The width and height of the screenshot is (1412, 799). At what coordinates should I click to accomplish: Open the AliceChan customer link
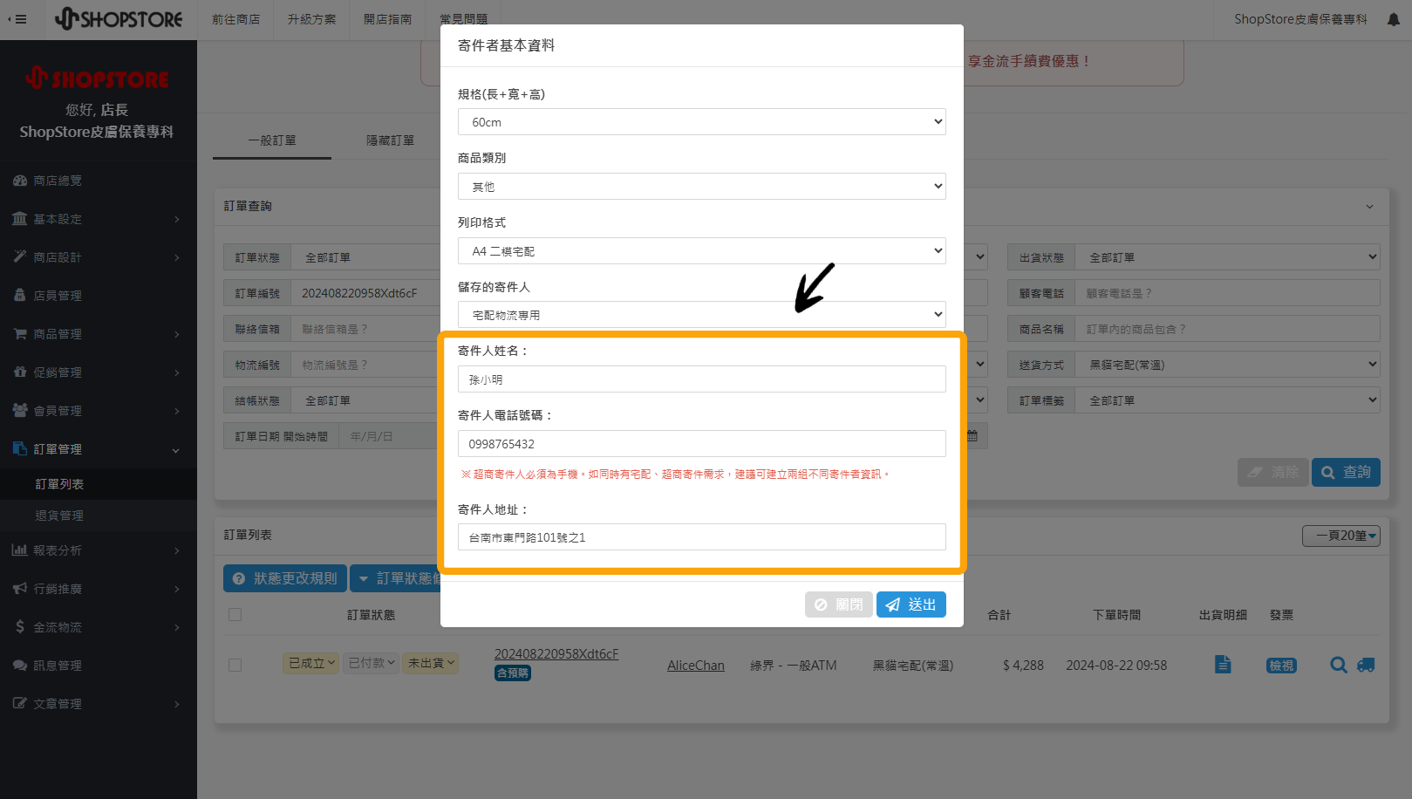pyautogui.click(x=695, y=666)
